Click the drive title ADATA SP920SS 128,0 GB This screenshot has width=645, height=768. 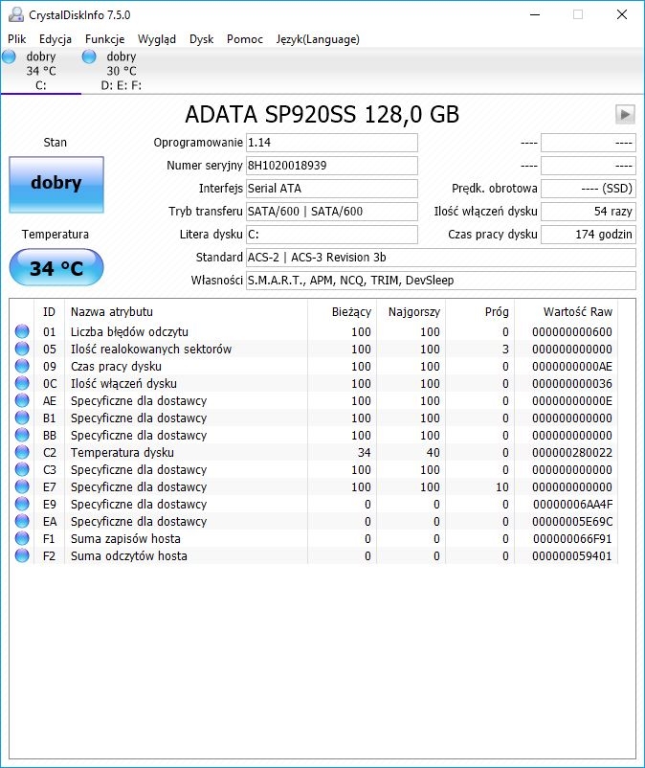(322, 115)
